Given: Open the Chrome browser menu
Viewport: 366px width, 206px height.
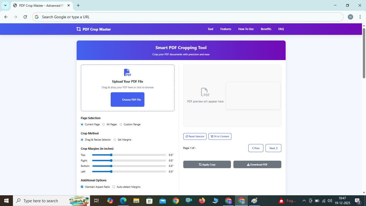Looking at the screenshot, I should 360,17.
